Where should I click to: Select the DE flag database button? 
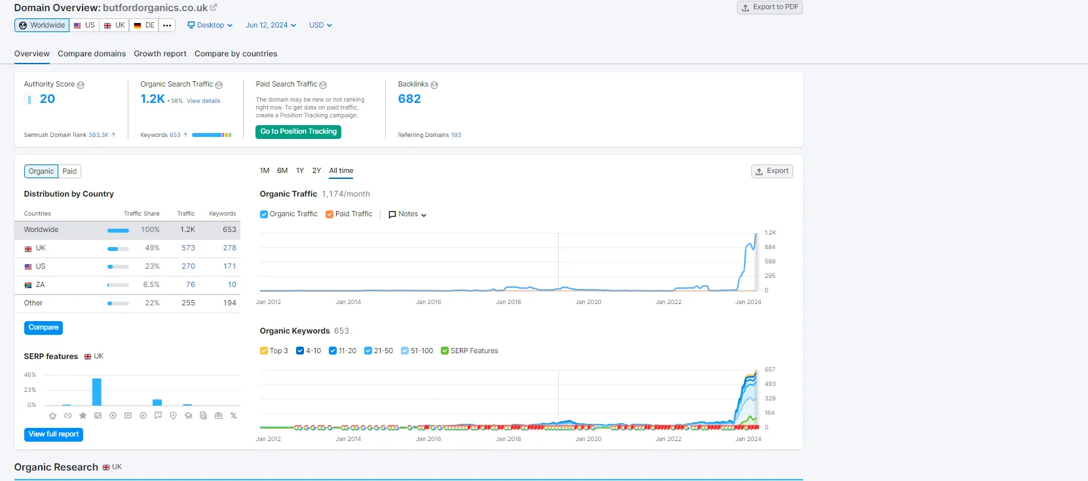tap(145, 26)
